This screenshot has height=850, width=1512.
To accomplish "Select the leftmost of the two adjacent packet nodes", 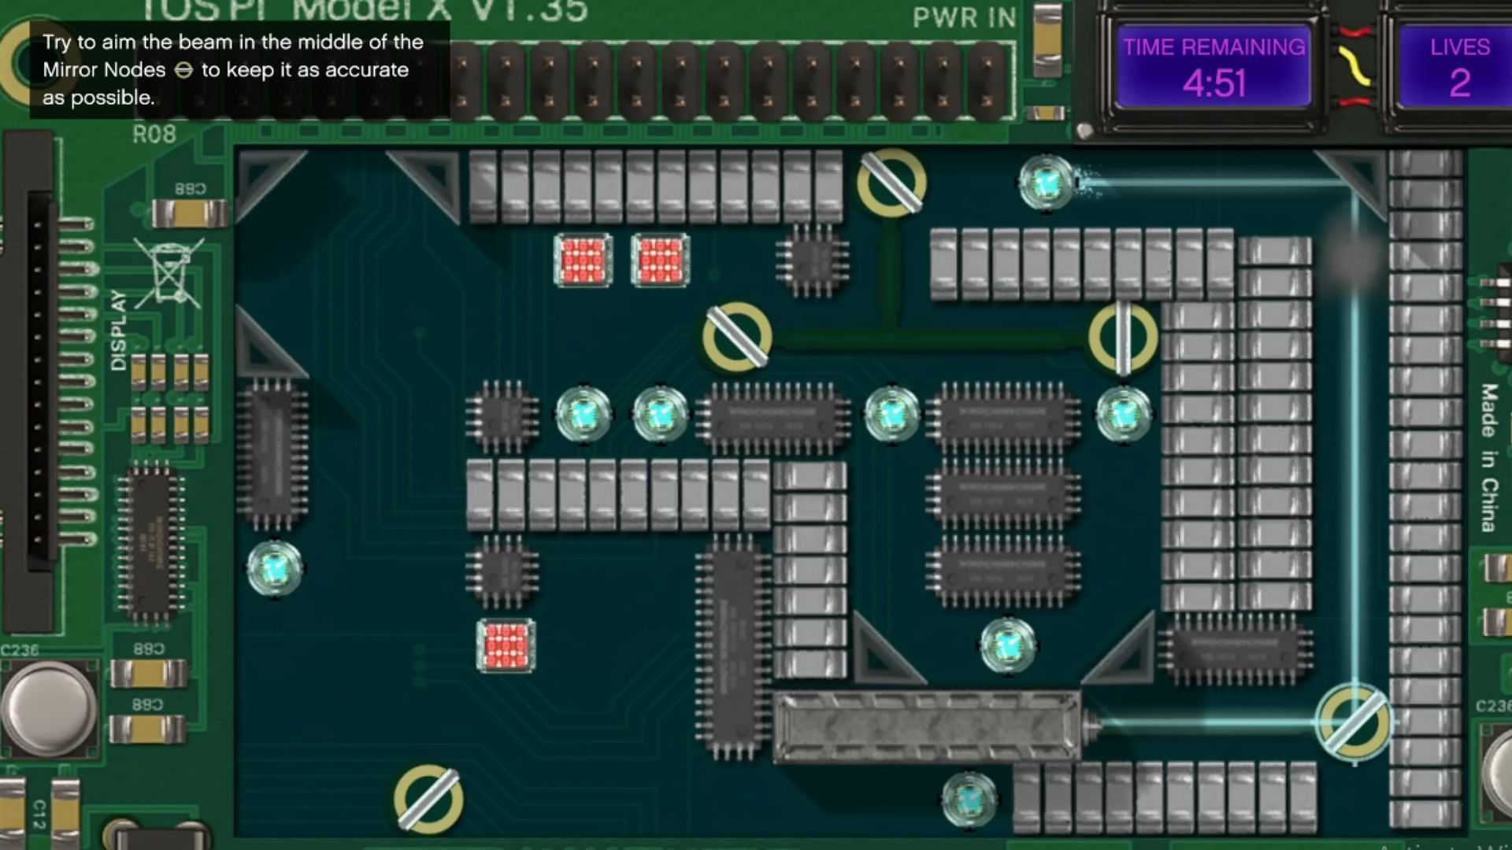I will (x=583, y=413).
